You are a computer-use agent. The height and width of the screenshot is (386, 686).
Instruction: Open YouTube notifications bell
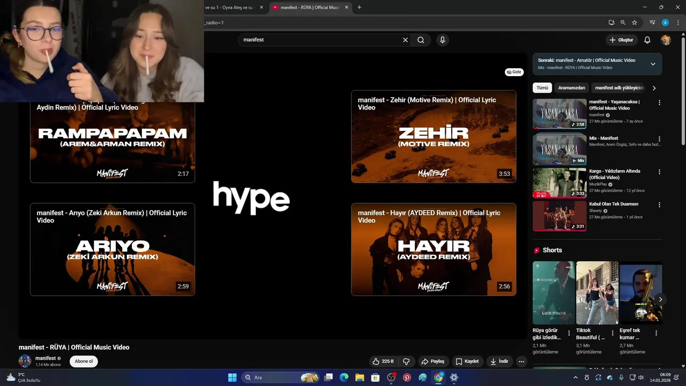pyautogui.click(x=647, y=40)
